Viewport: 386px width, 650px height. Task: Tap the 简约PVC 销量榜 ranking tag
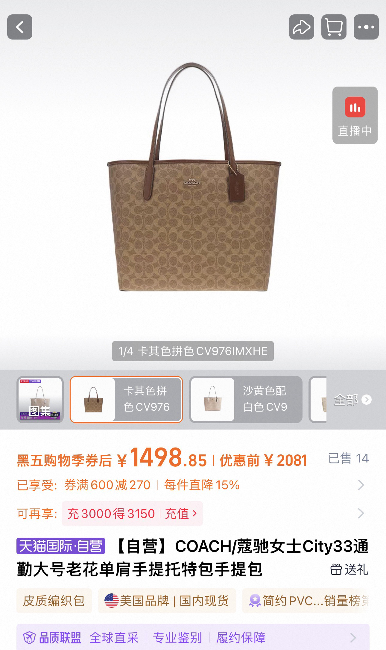(306, 601)
